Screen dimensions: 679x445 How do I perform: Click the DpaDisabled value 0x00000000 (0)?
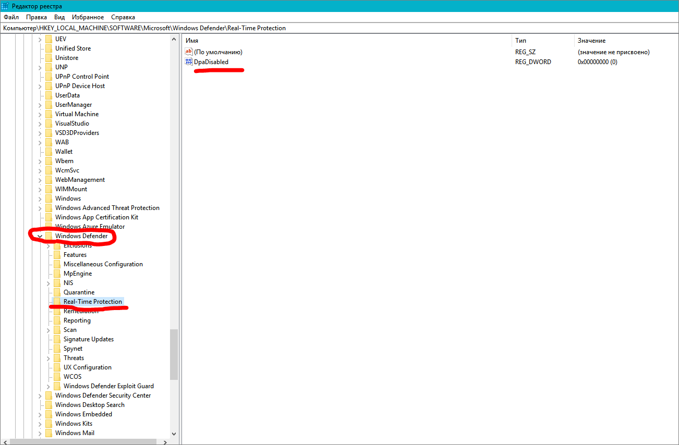(x=597, y=62)
